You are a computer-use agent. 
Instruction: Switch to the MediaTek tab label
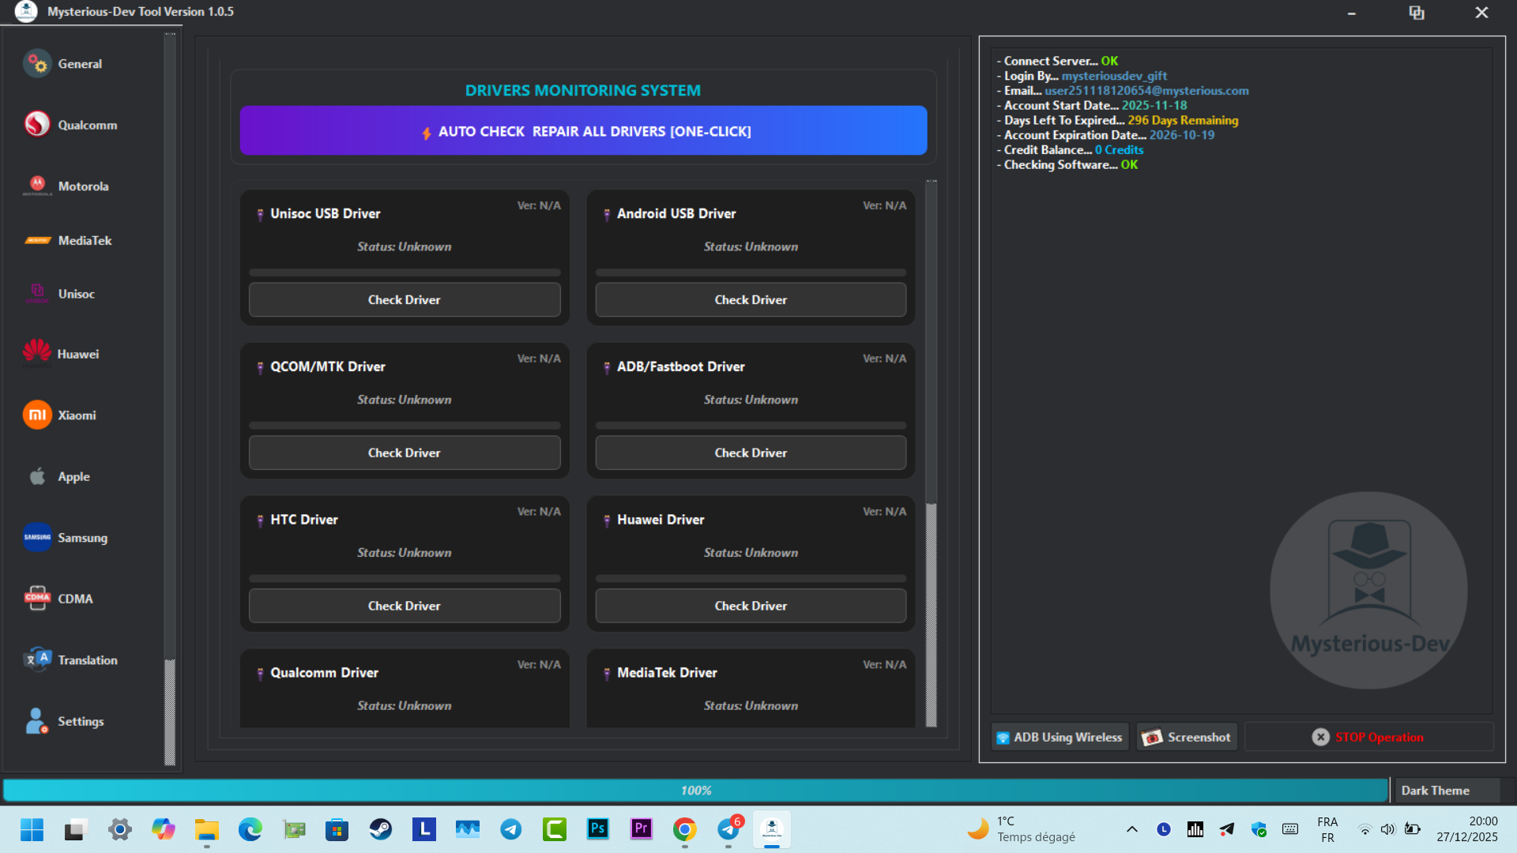(85, 240)
